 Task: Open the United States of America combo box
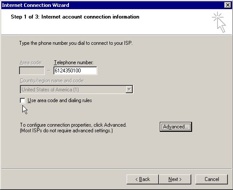point(76,89)
